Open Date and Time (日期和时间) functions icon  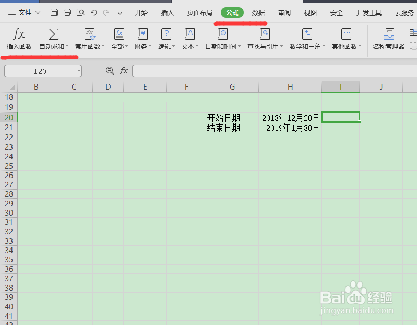coord(222,34)
